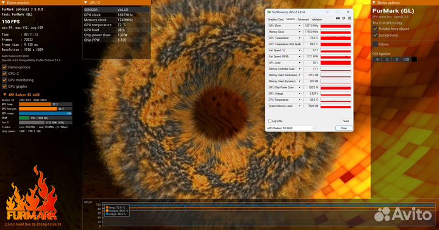The width and height of the screenshot is (439, 230).
Task: Collapse AMD Radeon RX 6600 section
Action: click(x=5, y=95)
